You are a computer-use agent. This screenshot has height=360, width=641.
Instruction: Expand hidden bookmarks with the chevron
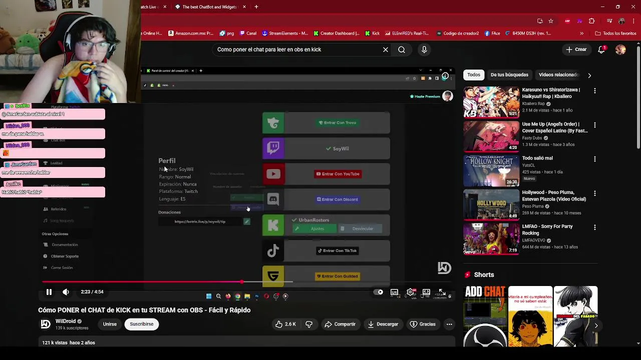click(x=581, y=33)
